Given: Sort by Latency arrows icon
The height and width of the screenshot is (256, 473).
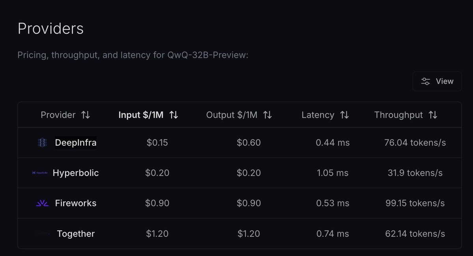Looking at the screenshot, I should click(345, 115).
